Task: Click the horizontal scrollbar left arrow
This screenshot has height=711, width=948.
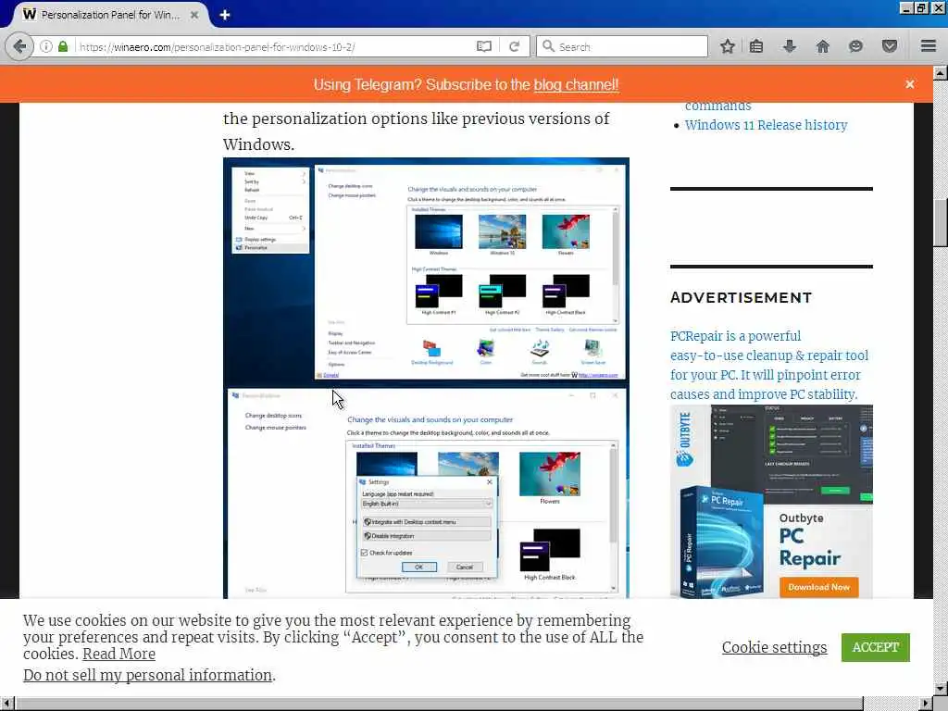Action: [6, 704]
